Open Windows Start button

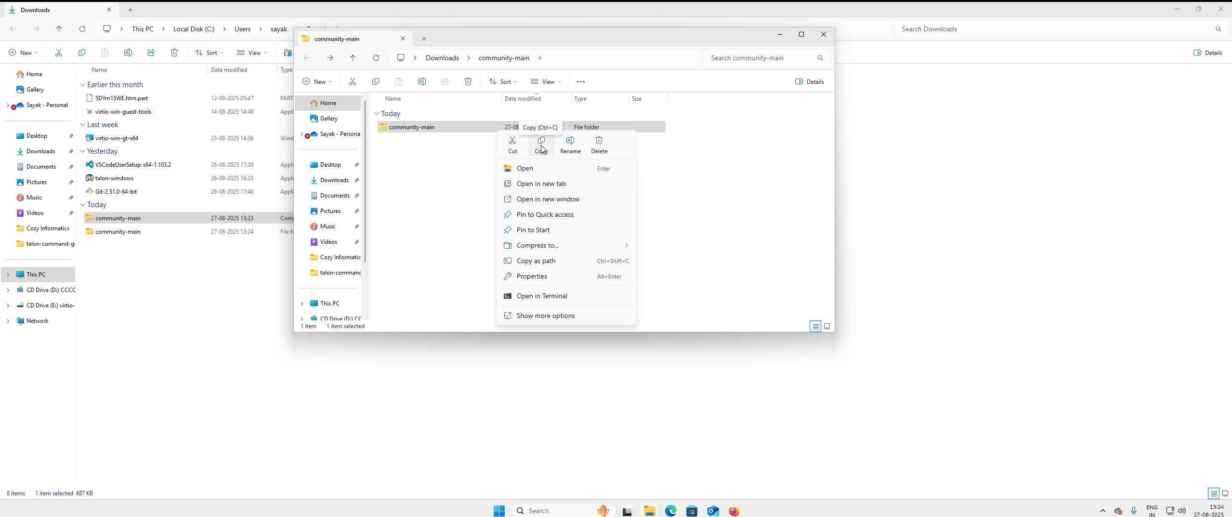(x=499, y=511)
